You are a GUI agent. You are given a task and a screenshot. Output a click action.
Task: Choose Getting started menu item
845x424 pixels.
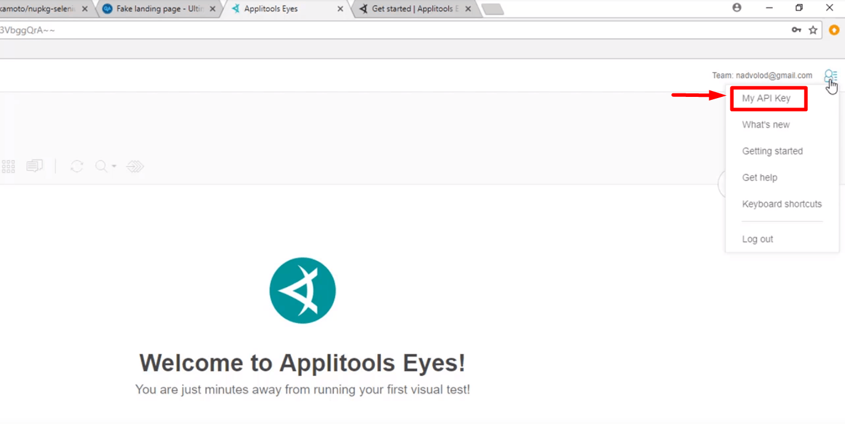772,151
